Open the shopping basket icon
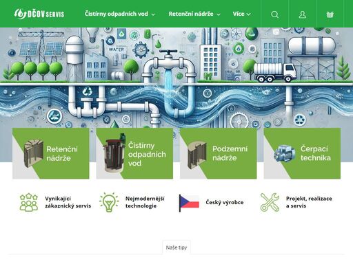 pyautogui.click(x=330, y=14)
